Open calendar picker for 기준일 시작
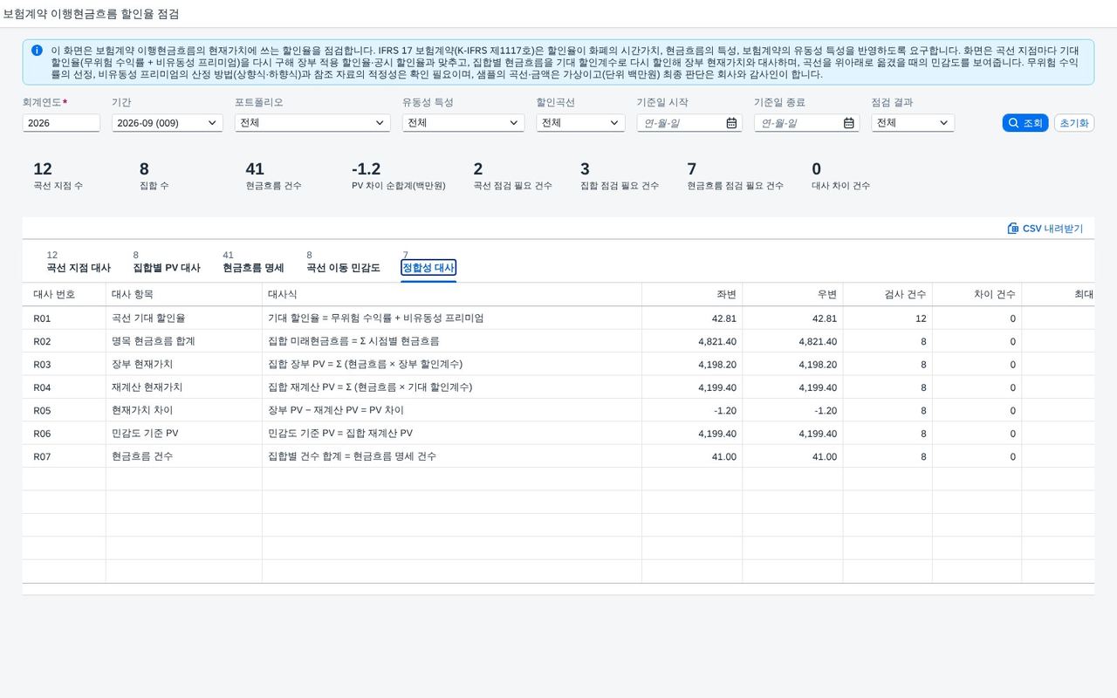Image resolution: width=1117 pixels, height=698 pixels. pyautogui.click(x=731, y=123)
